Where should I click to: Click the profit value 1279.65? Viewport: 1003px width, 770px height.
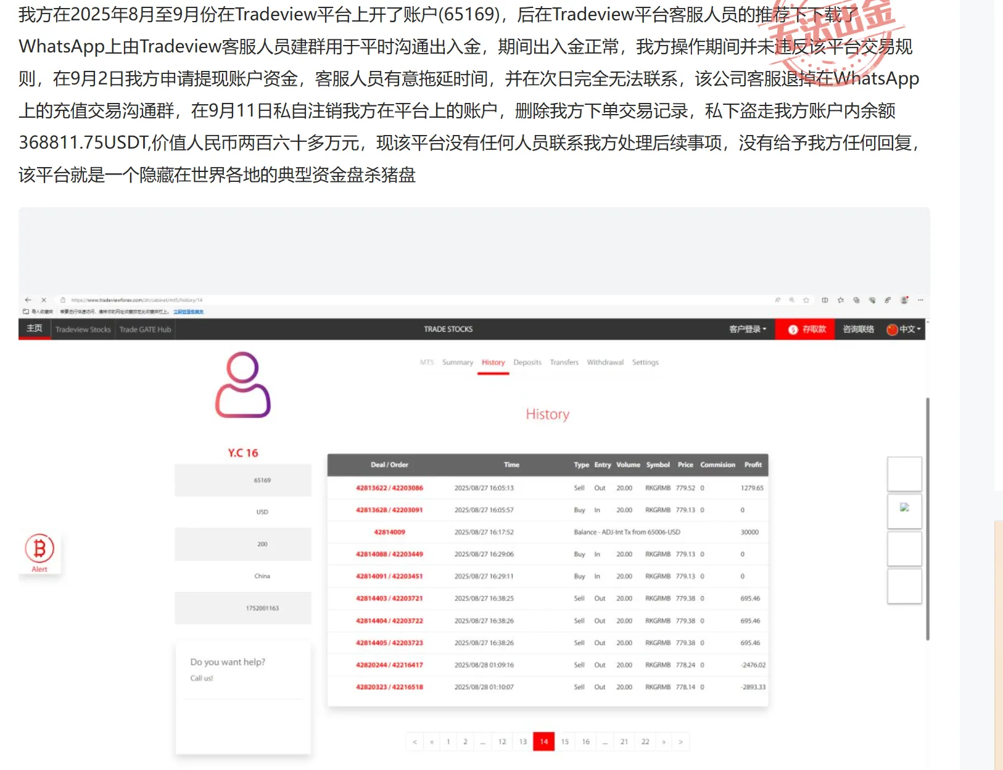[x=752, y=488]
